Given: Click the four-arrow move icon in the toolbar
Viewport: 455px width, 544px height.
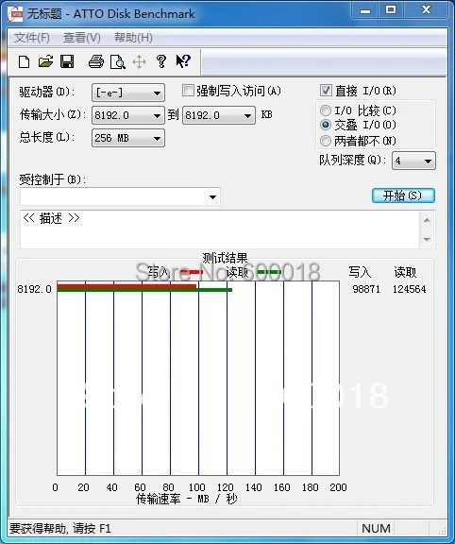Looking at the screenshot, I should tap(139, 62).
